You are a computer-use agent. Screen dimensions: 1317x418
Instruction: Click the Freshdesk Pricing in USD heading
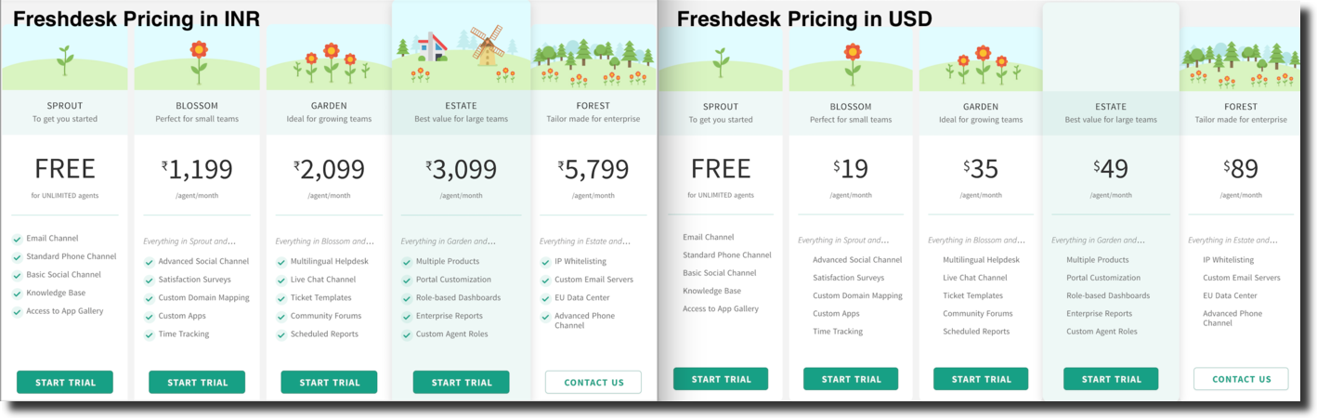click(x=804, y=18)
